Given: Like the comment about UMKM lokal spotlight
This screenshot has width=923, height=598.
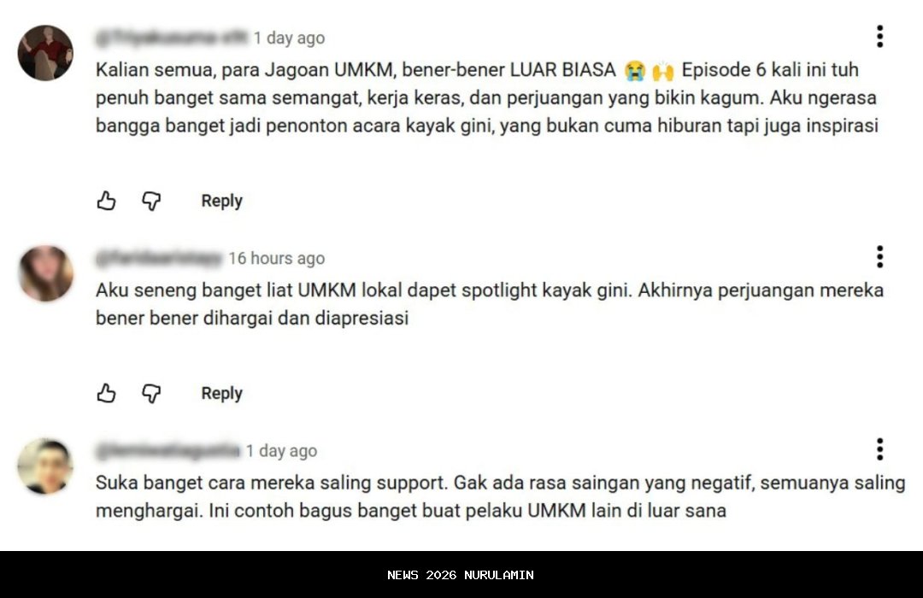Looking at the screenshot, I should click(107, 393).
